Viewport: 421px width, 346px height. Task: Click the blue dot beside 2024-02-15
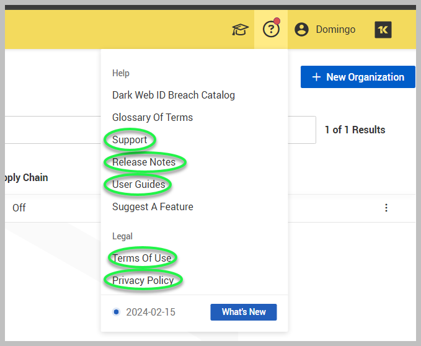pos(116,312)
